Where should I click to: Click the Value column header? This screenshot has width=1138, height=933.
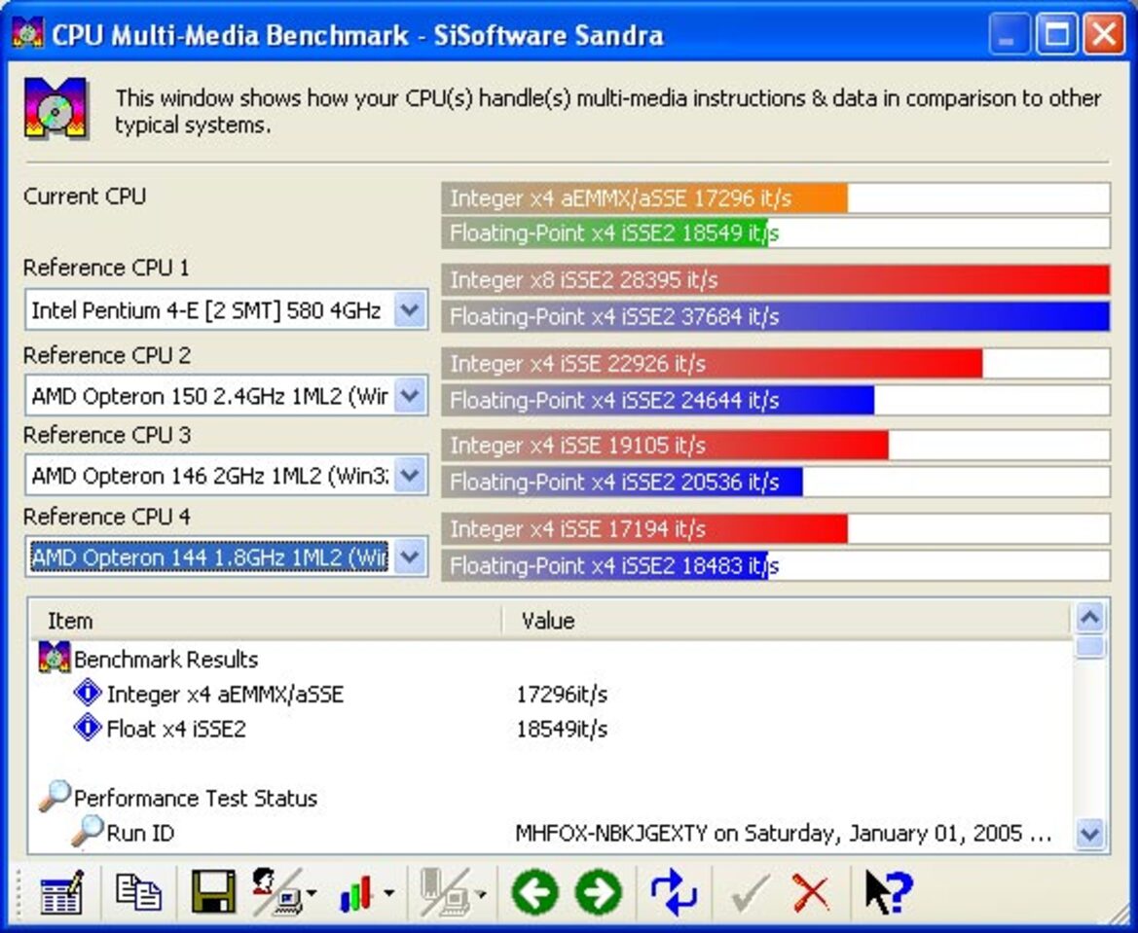(787, 621)
